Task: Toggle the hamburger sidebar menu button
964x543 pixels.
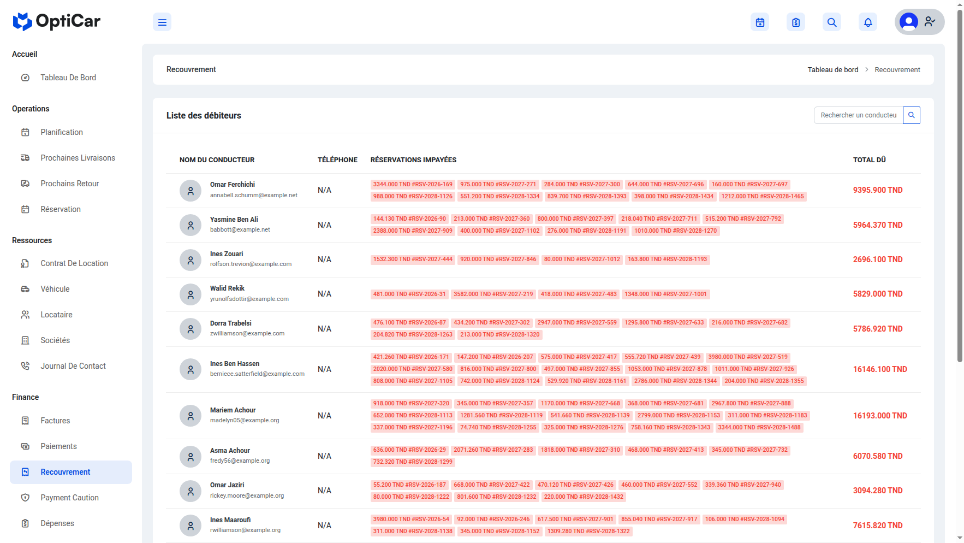Action: 162,22
